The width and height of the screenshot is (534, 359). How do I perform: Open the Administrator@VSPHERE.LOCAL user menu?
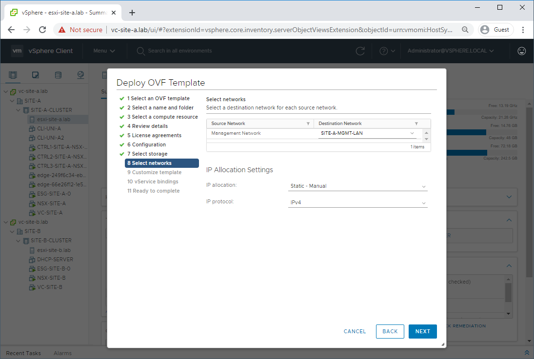pos(450,51)
